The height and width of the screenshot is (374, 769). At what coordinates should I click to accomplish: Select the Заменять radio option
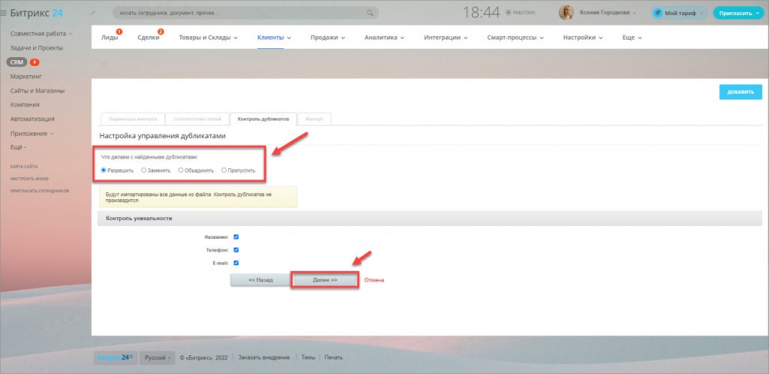click(x=143, y=170)
